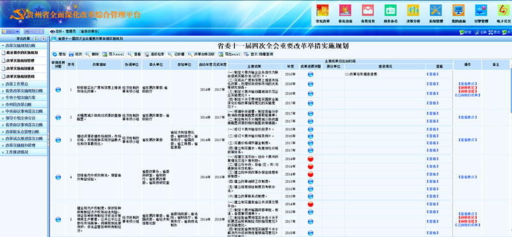Expand the 专项小组实施方案 sidebar section
The height and width of the screenshot is (237, 512).
click(x=24, y=98)
